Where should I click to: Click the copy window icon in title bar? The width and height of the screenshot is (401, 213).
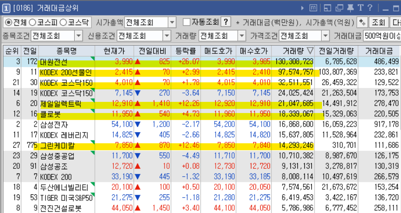(x=339, y=8)
